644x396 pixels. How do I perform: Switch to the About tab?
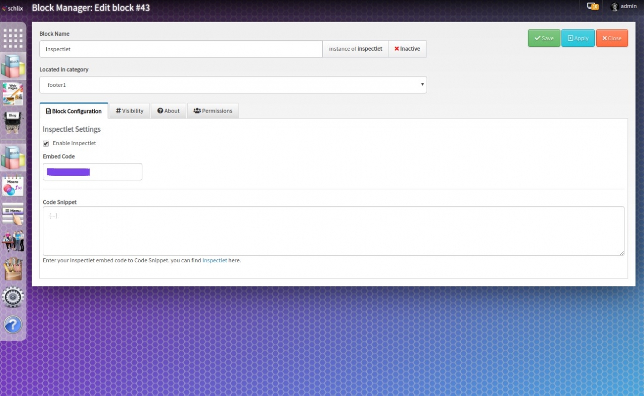169,111
